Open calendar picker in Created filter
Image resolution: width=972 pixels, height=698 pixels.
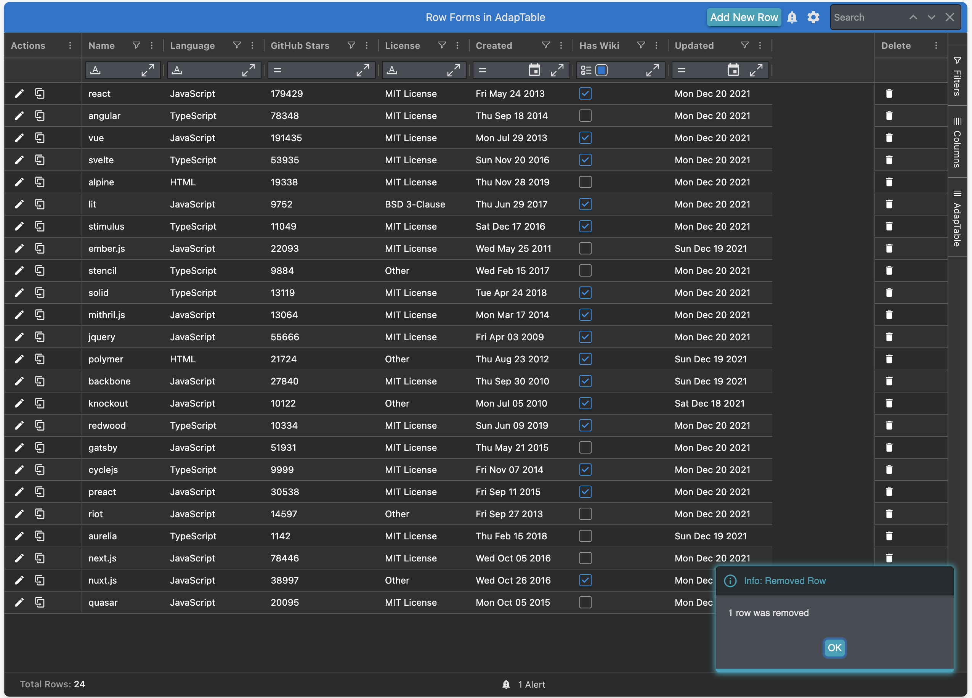(534, 70)
